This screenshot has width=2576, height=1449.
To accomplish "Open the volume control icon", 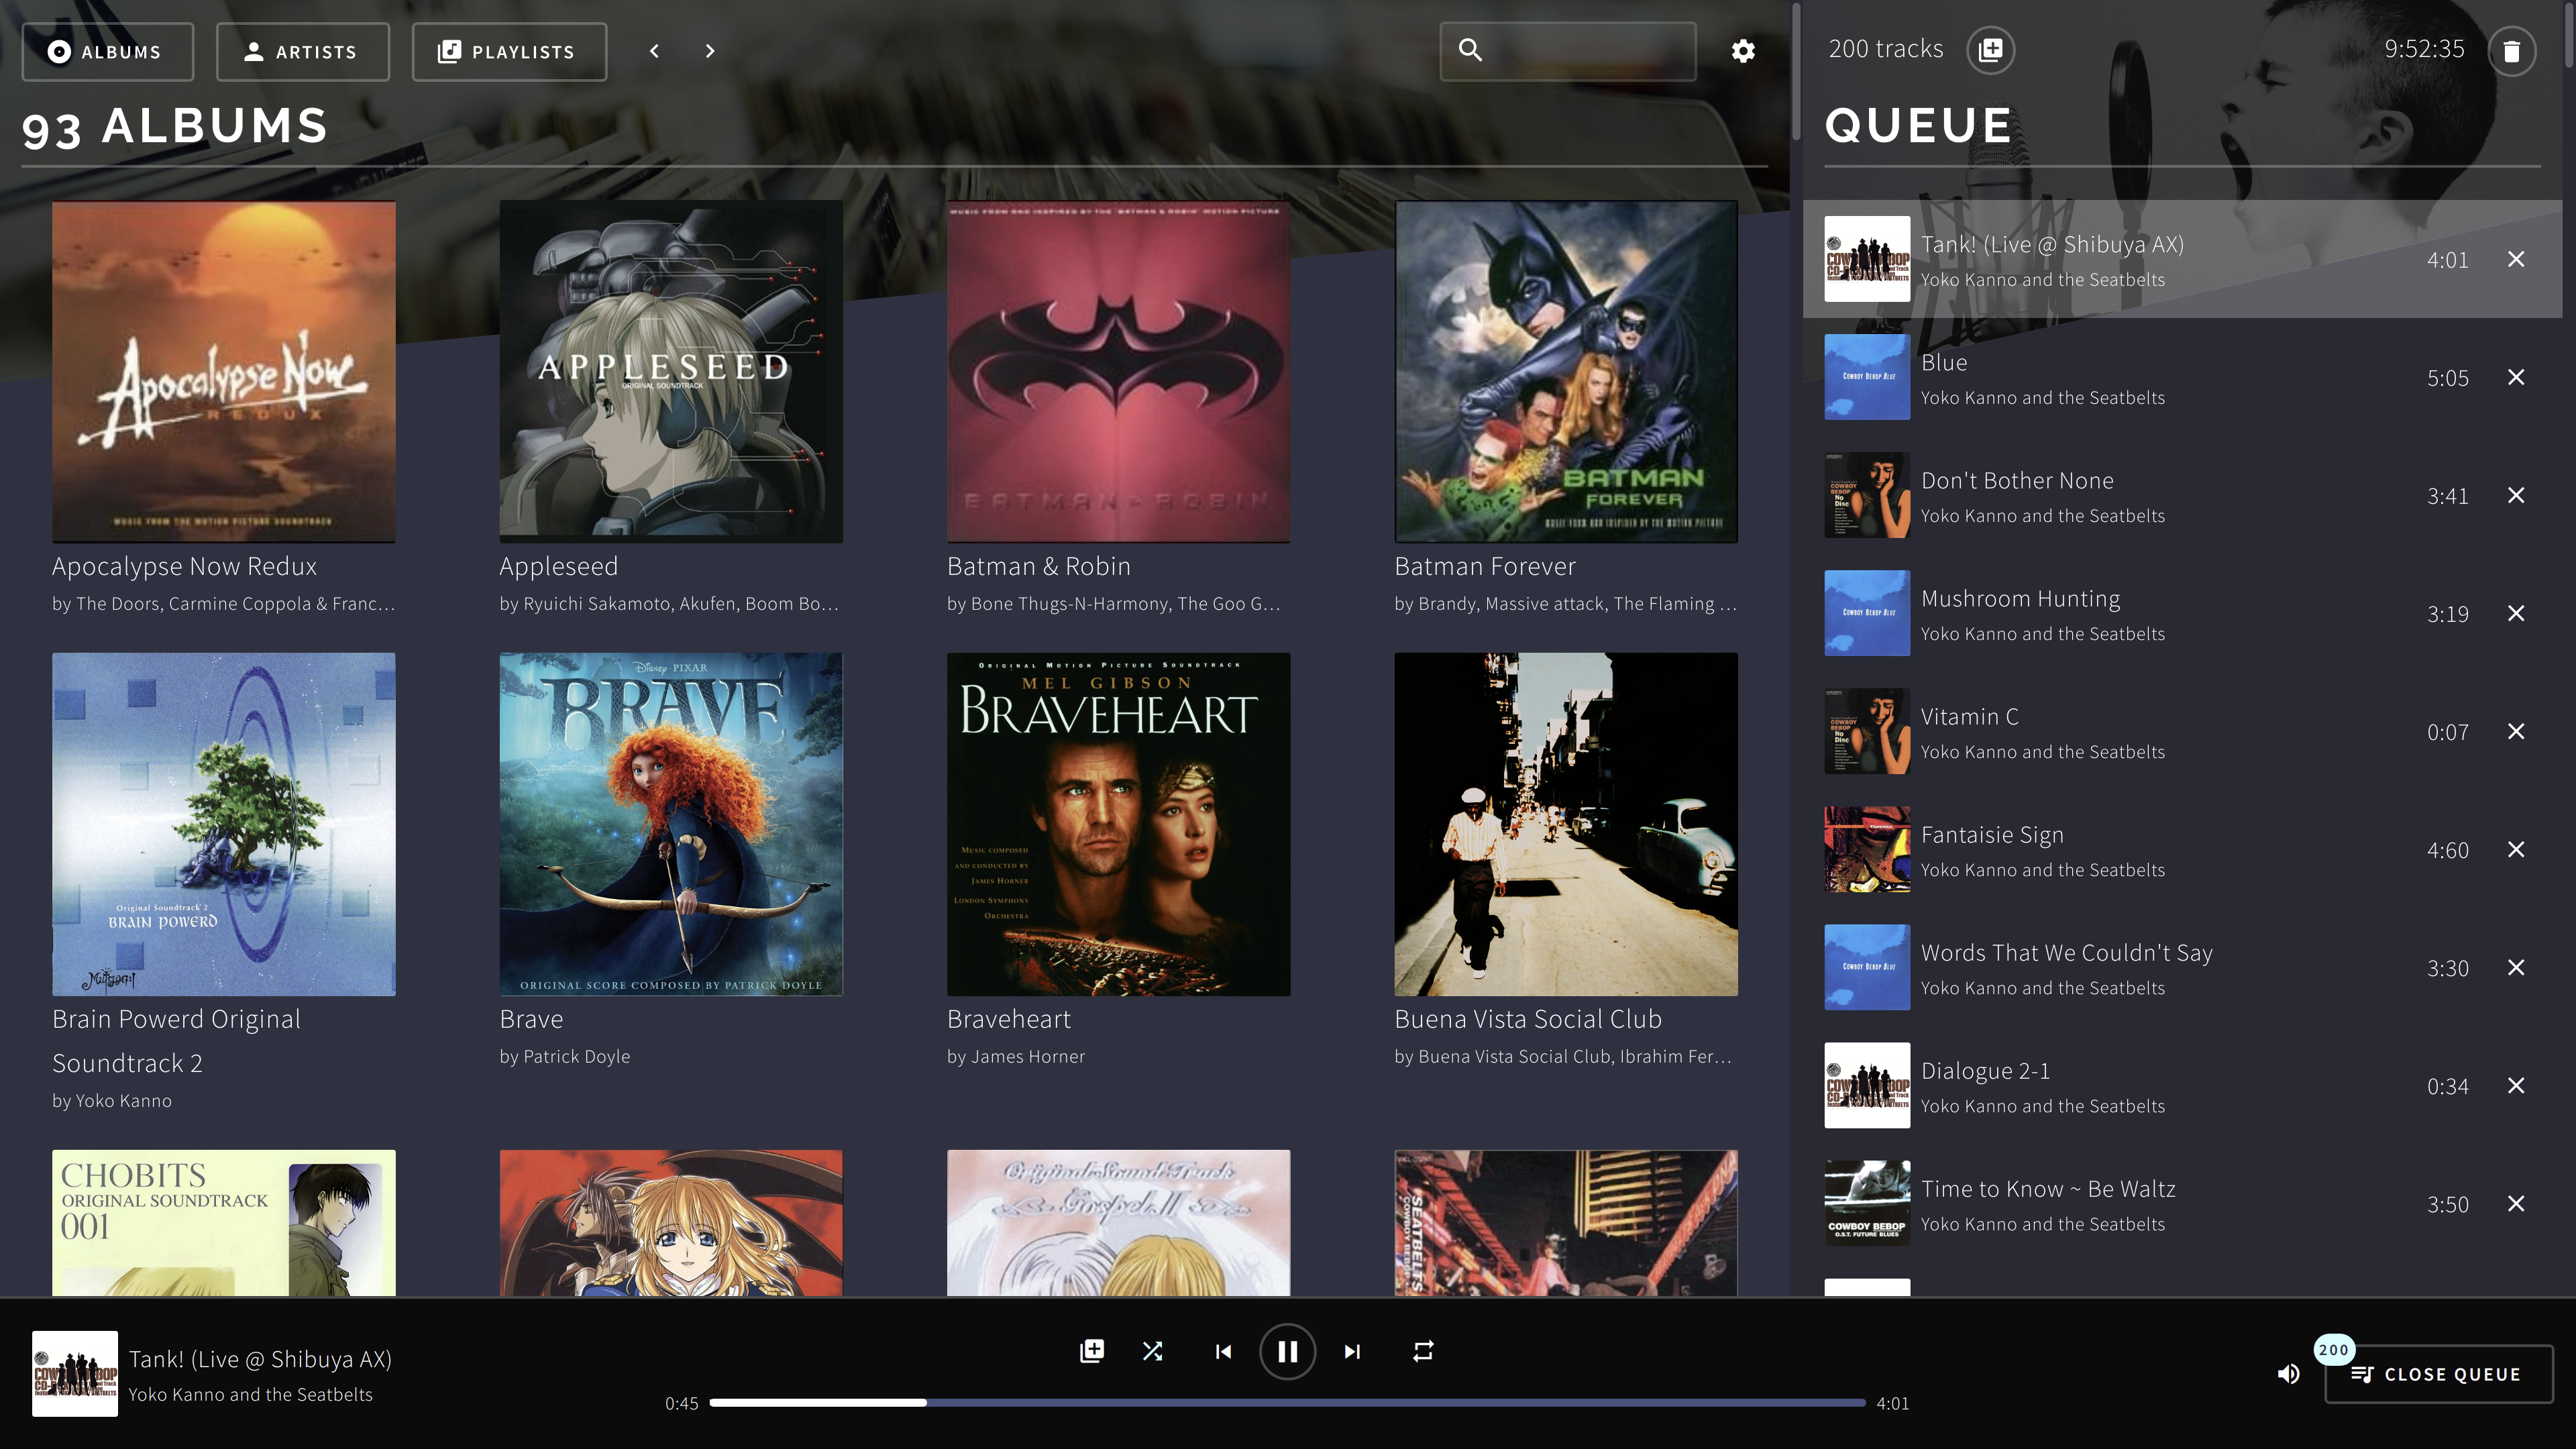I will click(x=2288, y=1373).
